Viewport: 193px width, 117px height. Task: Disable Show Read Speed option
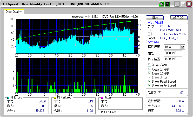(149, 82)
